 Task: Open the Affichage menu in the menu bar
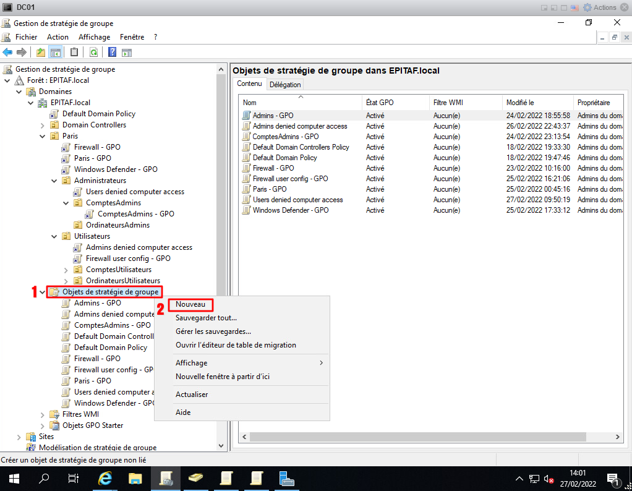[x=94, y=37]
